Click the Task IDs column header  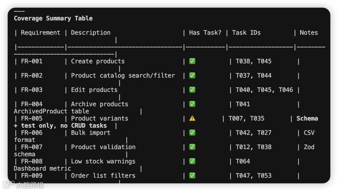pyautogui.click(x=246, y=33)
